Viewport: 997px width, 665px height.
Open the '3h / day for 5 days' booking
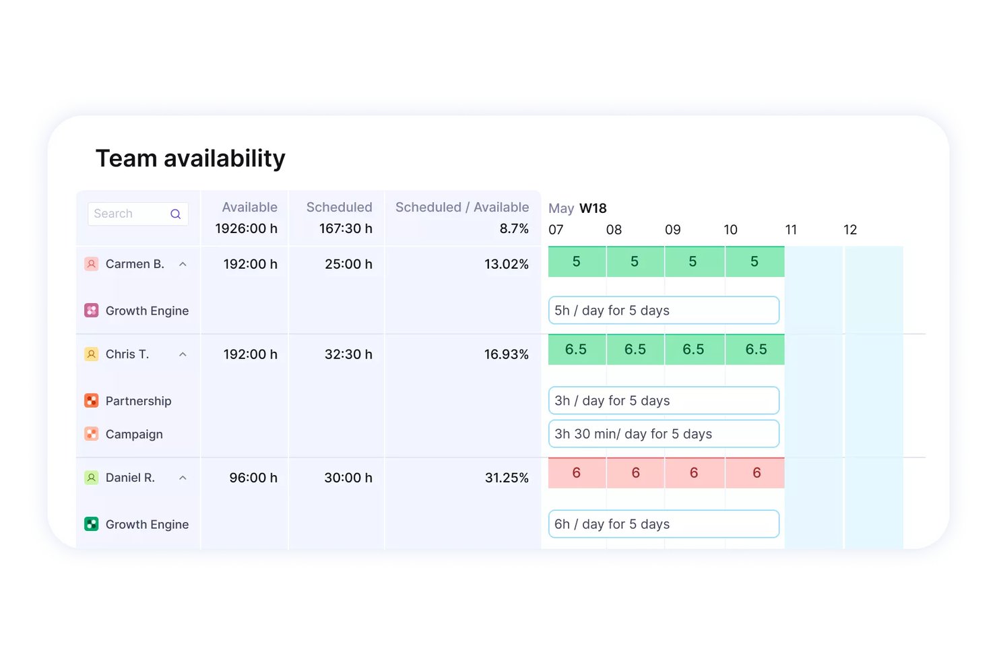tap(664, 401)
